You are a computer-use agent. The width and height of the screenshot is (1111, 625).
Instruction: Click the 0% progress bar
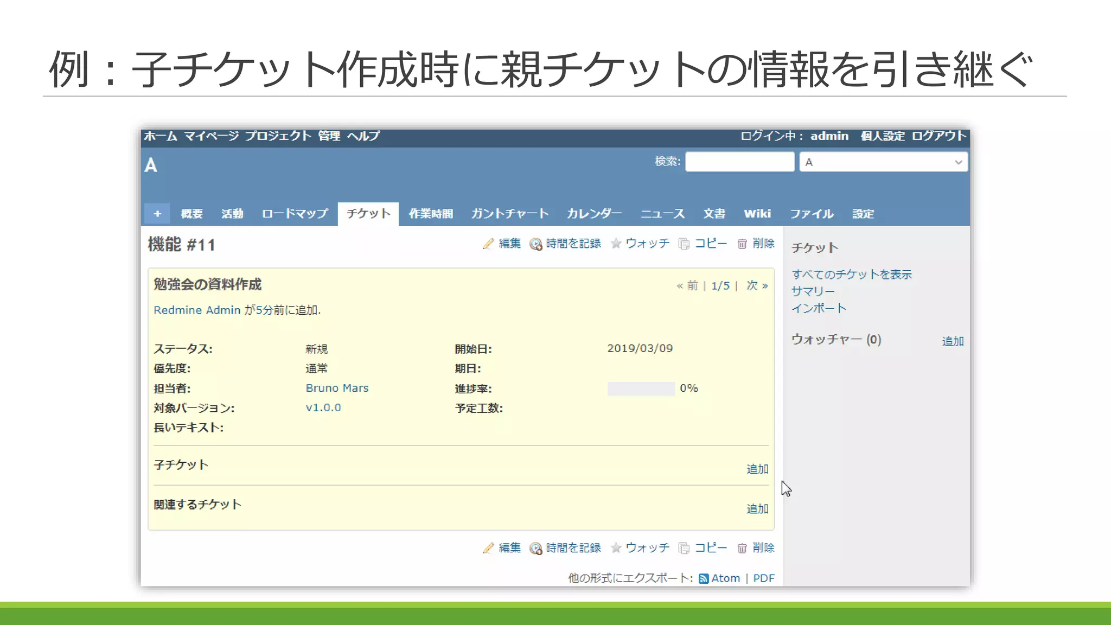point(641,389)
